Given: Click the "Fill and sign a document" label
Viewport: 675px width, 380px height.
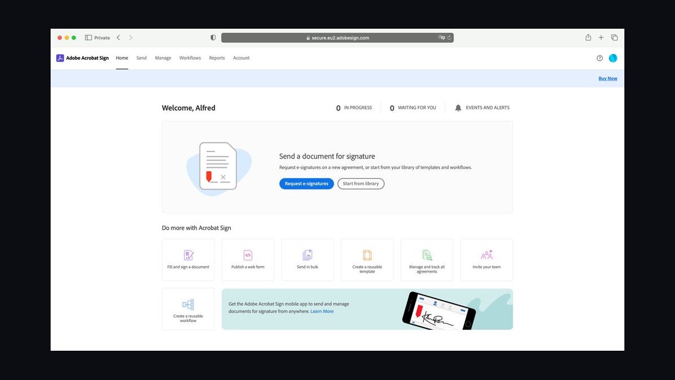Looking at the screenshot, I should click(188, 267).
